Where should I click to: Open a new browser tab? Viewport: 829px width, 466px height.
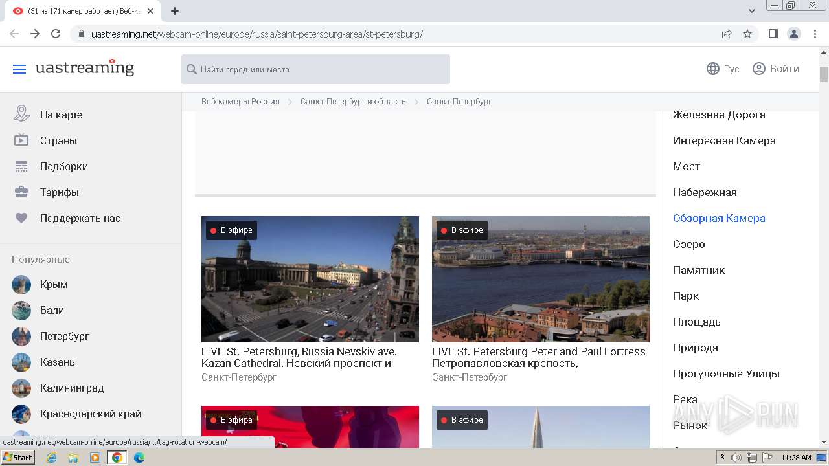175,11
